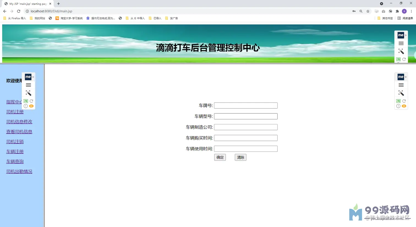Open the tab search dropdown arrow
The width and height of the screenshot is (416, 227).
point(381,4)
